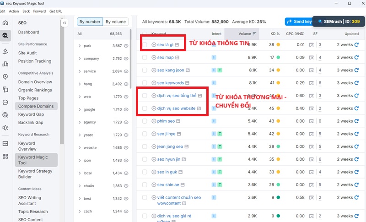Switch grouping to By volume tab
This screenshot has width=366, height=222.
116,22
